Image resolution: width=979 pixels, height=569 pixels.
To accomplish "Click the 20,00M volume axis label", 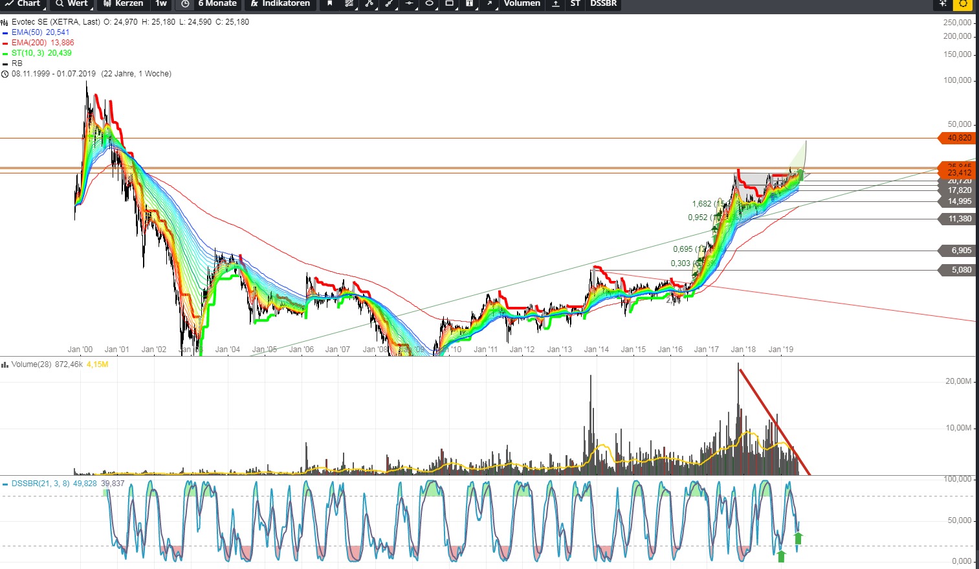I will click(x=958, y=381).
